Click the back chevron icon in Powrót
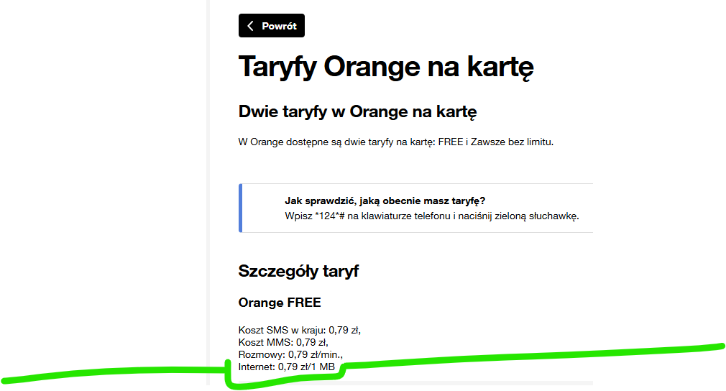Screen dimensions: 726x391 pos(250,26)
